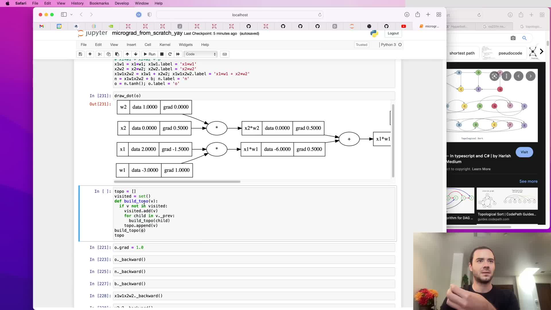551x310 pixels.
Task: Open the Kernel menu
Action: pyautogui.click(x=165, y=44)
